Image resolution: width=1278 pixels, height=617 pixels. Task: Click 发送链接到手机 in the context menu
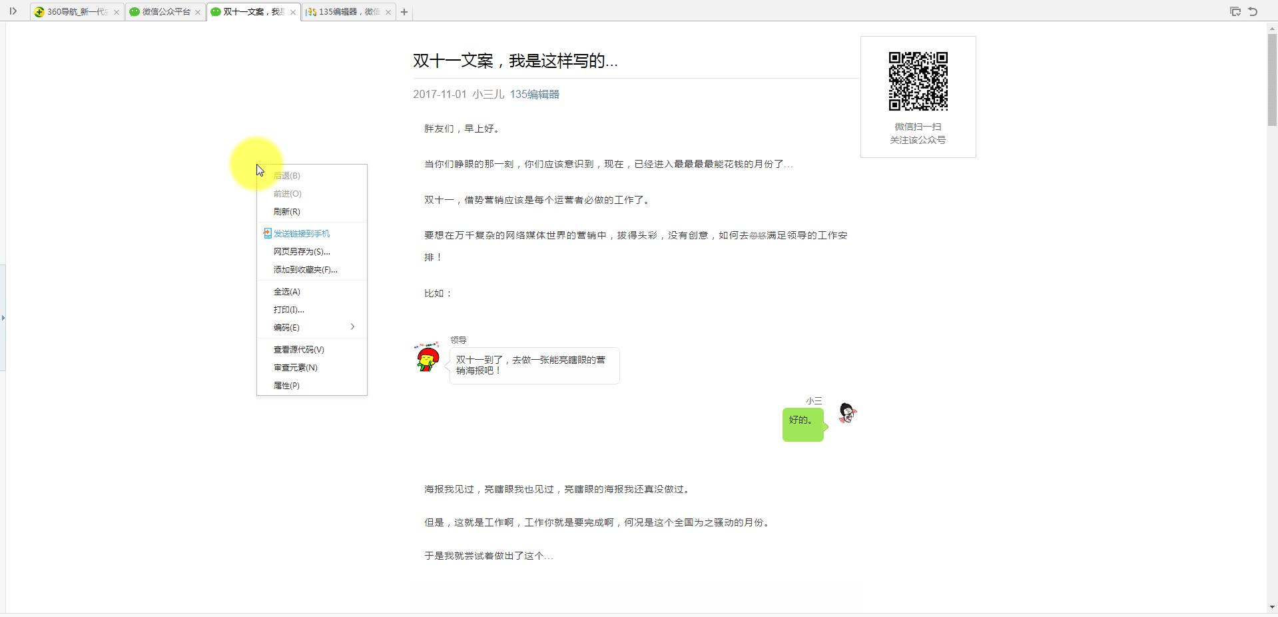[312, 234]
